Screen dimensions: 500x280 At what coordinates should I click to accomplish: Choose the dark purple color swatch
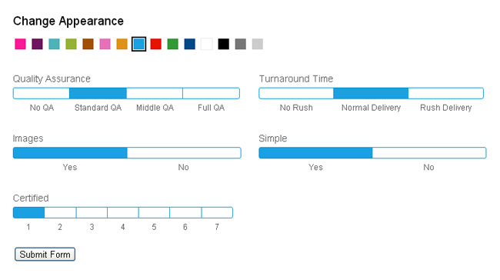coord(37,44)
